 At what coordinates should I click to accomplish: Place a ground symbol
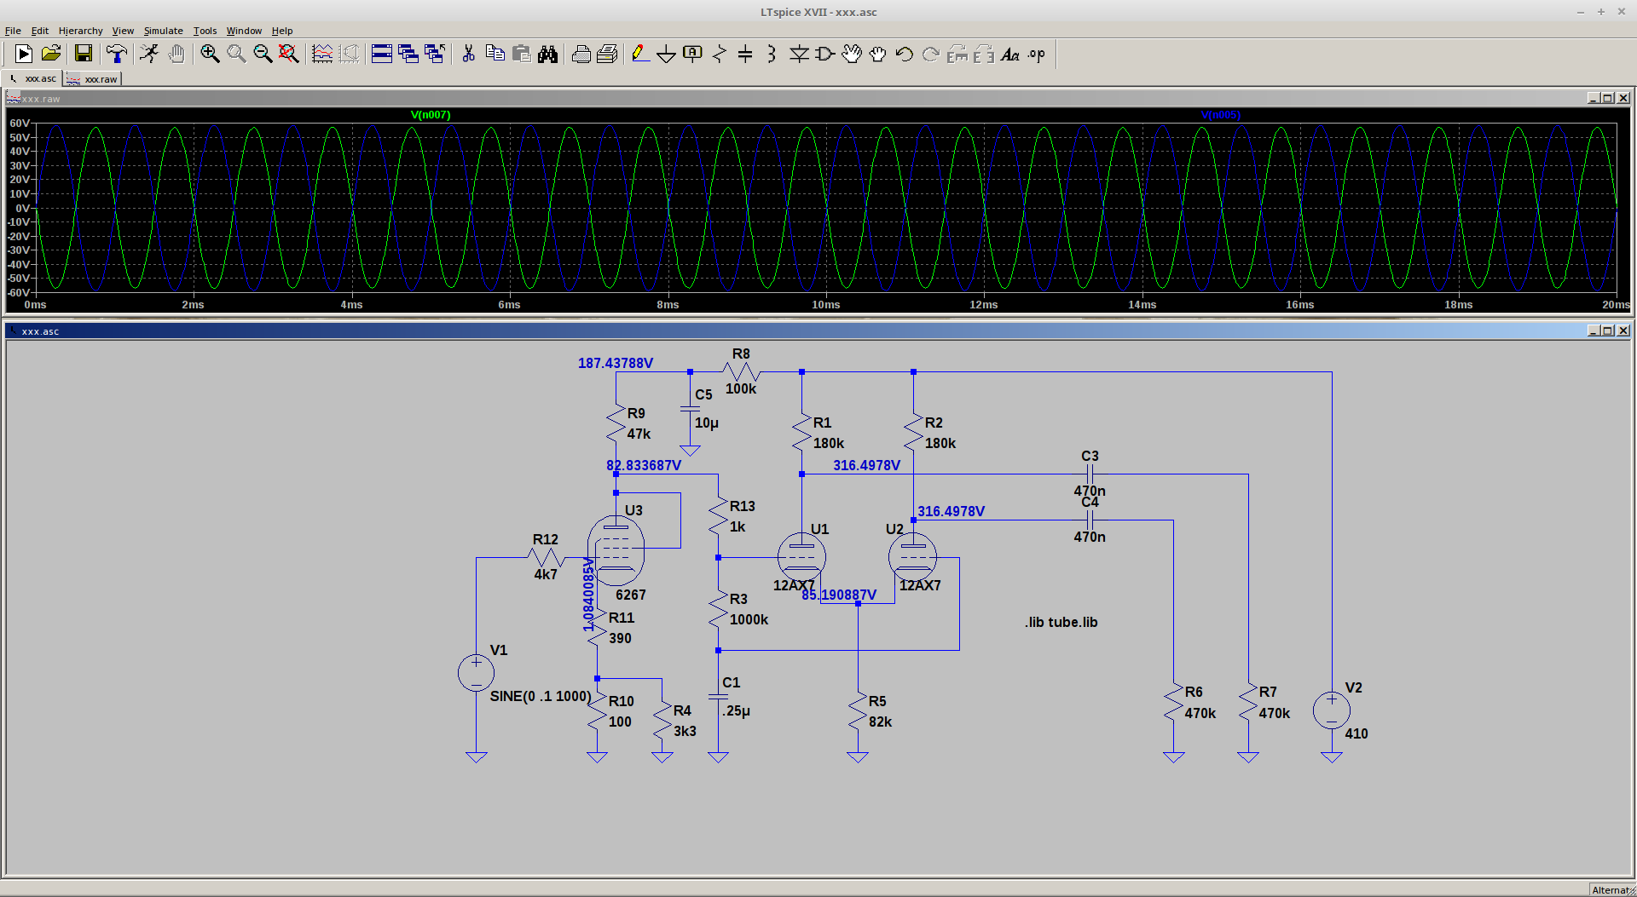(666, 54)
